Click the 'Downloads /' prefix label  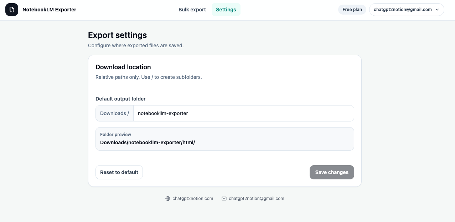[114, 113]
